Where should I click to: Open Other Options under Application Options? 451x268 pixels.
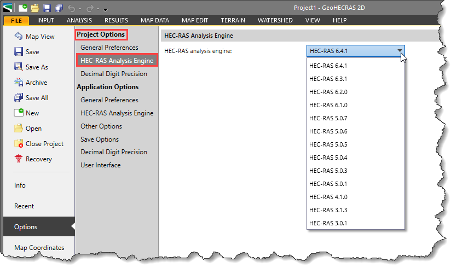click(x=101, y=126)
